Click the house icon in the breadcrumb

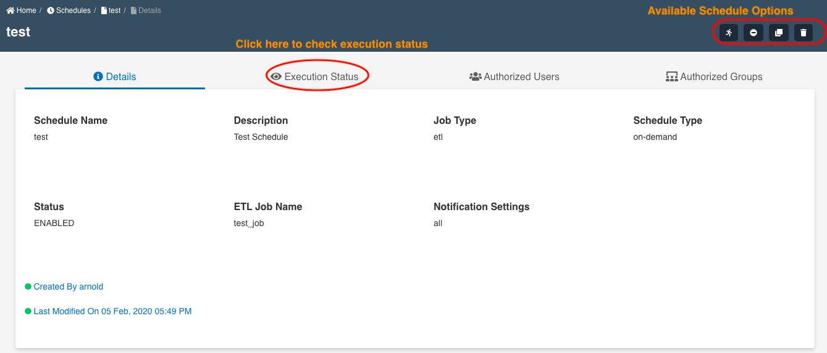[10, 10]
